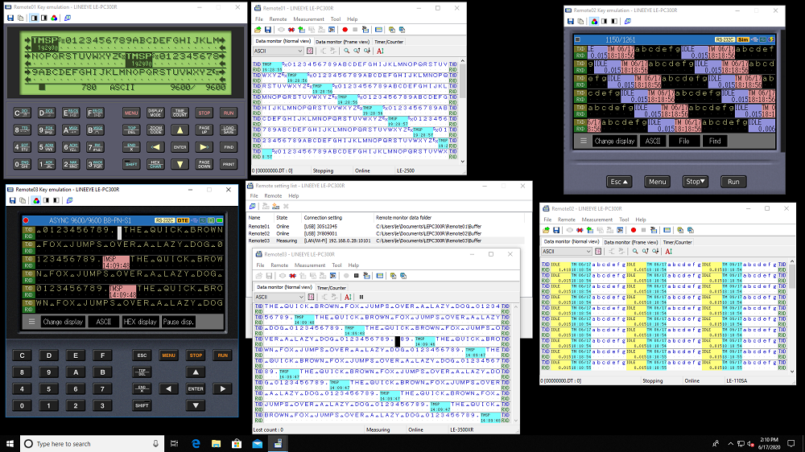Click the save icon in Remote01 monitor window
This screenshot has width=805, height=452.
tap(267, 30)
